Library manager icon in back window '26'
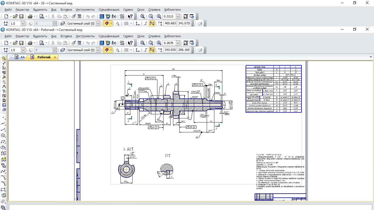Viewport: 374px width, 210px height. (x=102, y=16)
